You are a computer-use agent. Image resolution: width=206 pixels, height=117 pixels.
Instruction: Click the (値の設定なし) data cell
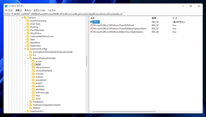click(x=179, y=22)
